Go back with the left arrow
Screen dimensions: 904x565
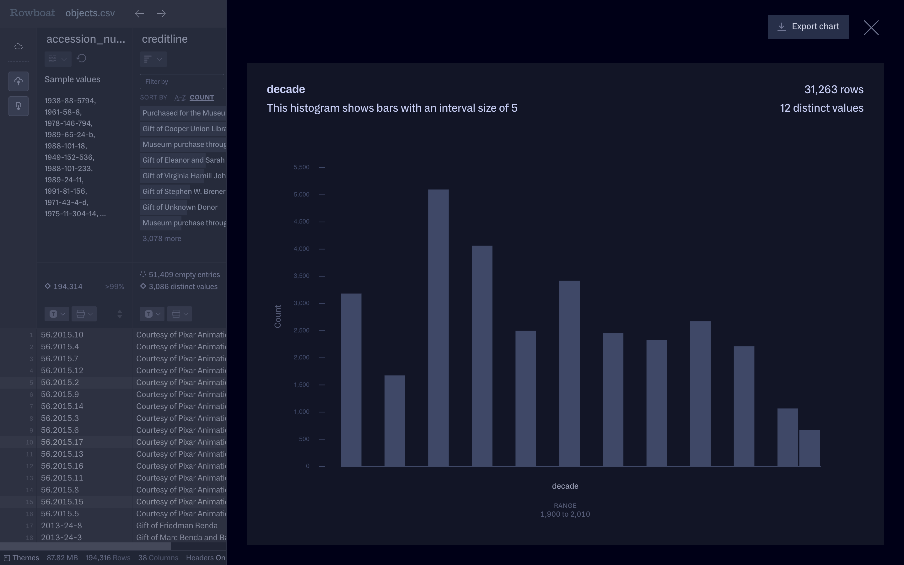(139, 13)
